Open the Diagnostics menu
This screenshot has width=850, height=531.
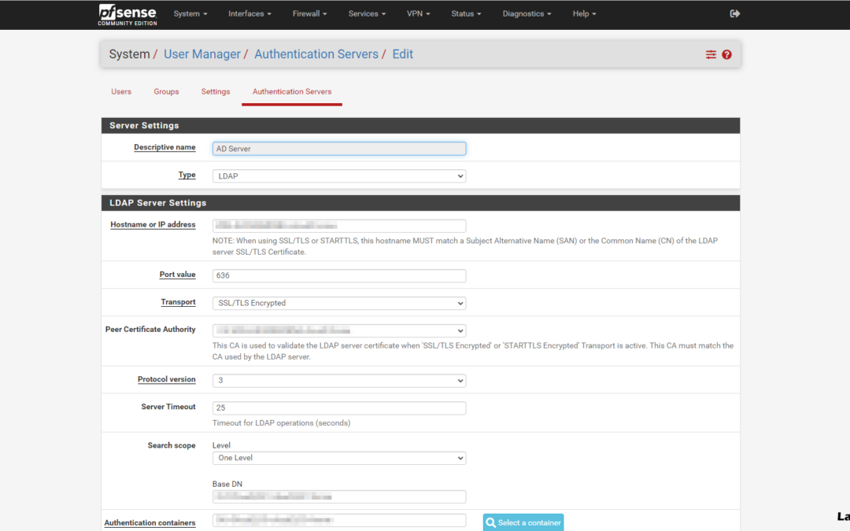(x=526, y=13)
